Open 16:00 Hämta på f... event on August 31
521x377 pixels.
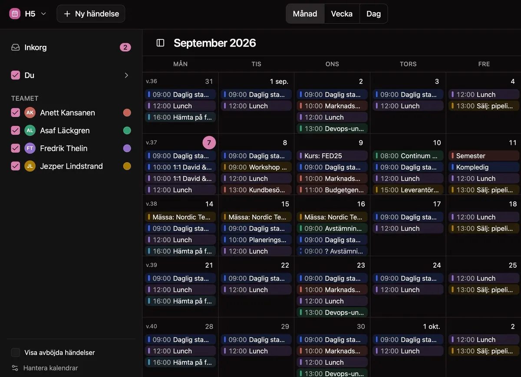[x=180, y=117]
